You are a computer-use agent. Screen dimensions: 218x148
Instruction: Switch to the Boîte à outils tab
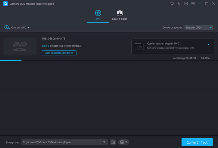[119, 15]
